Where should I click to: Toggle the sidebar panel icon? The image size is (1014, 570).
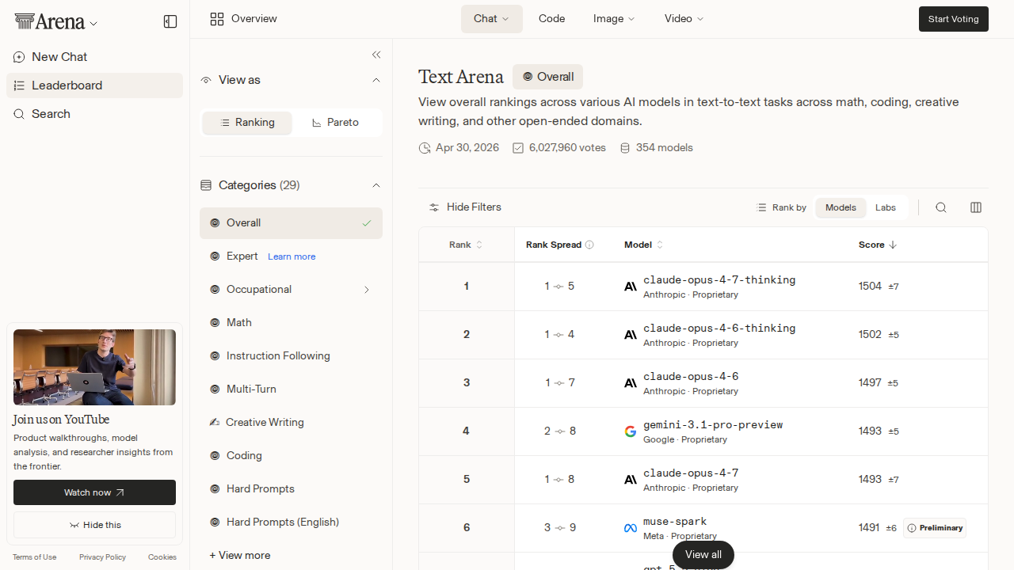(170, 21)
